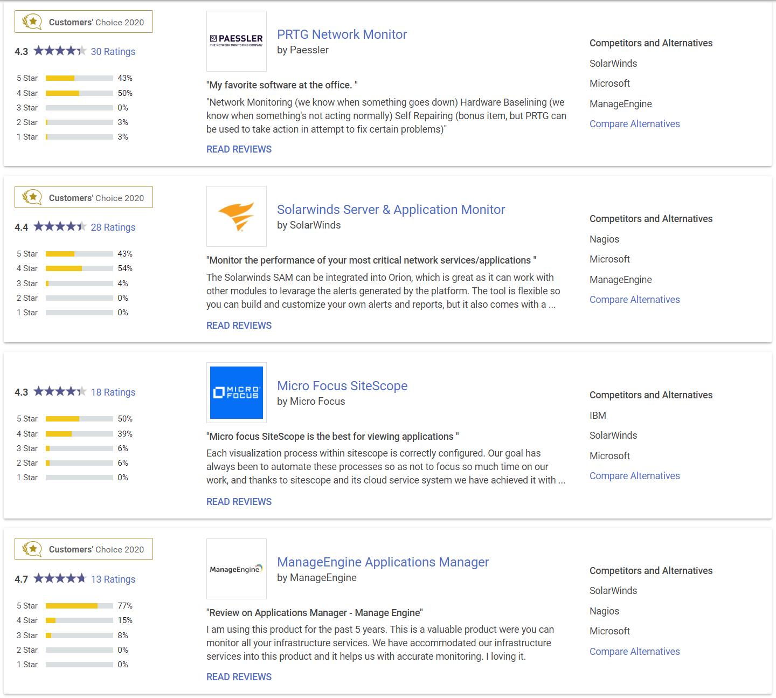Open the 18 Ratings link

[113, 392]
